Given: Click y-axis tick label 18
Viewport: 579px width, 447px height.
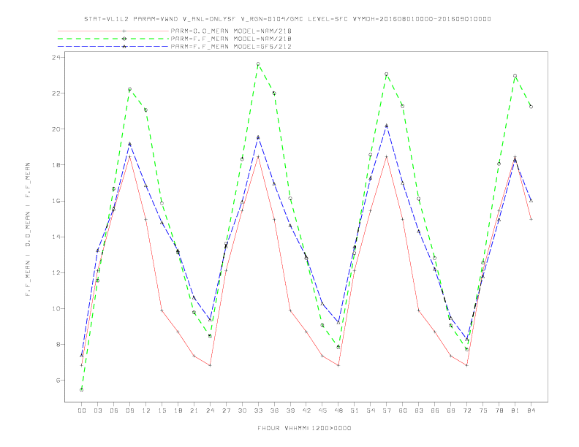Looking at the screenshot, I should [x=56, y=165].
